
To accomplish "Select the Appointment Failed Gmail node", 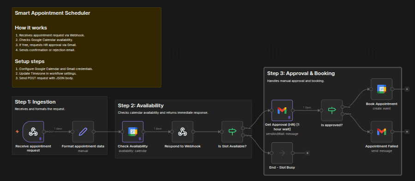I will tap(381, 132).
